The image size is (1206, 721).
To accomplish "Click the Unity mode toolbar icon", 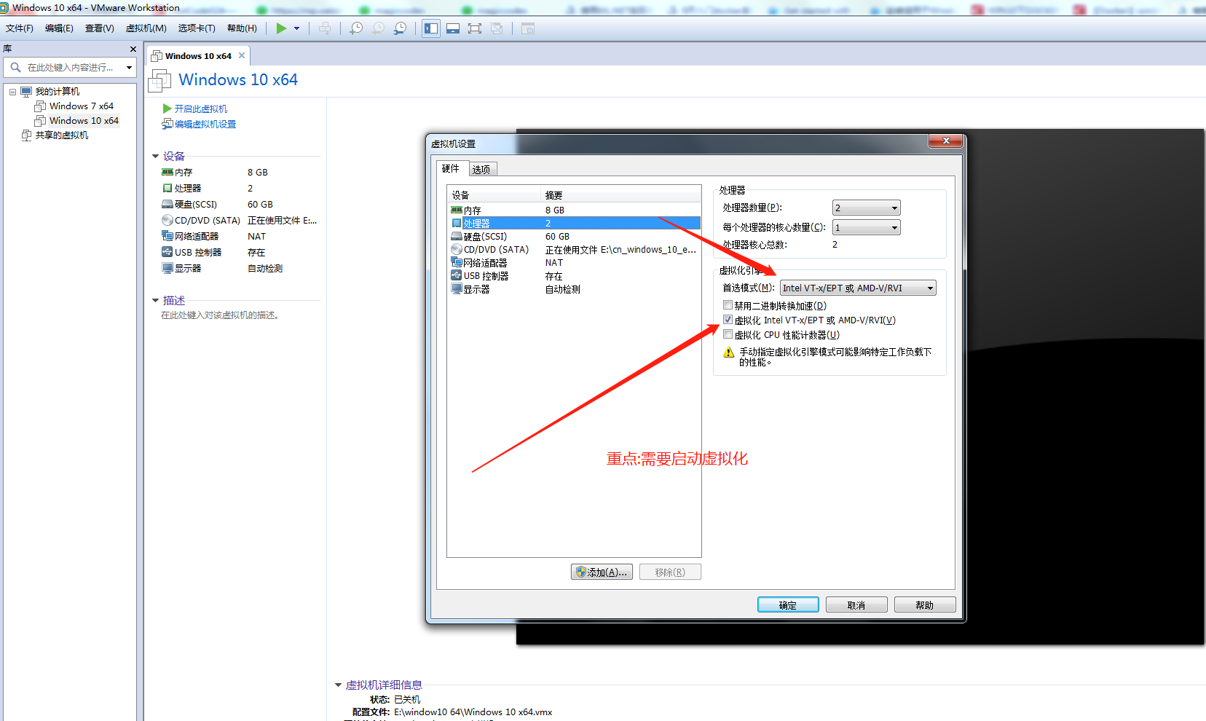I will point(497,28).
